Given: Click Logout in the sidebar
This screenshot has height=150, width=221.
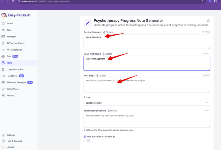Looking at the screenshot, I should point(10,147).
